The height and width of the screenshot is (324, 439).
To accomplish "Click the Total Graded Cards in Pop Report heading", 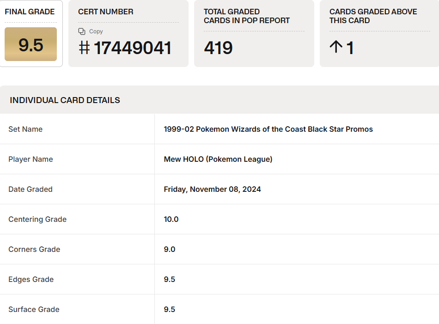I will click(x=247, y=16).
